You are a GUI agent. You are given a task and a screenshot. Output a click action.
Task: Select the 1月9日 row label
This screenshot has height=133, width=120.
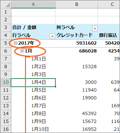pyautogui.click(x=39, y=122)
